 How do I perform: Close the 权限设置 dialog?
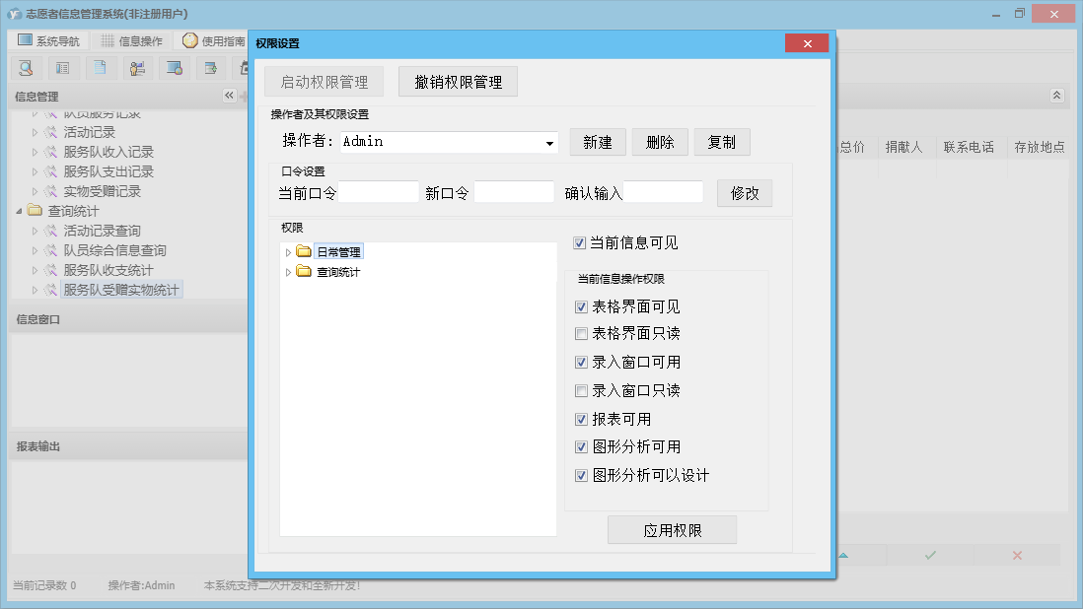pos(807,43)
